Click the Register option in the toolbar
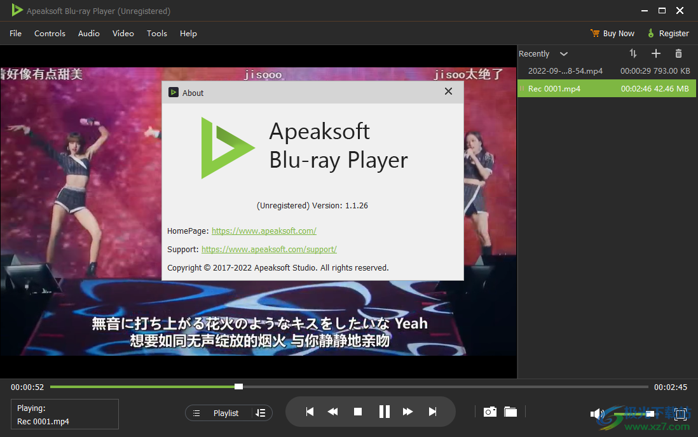698x437 pixels. [668, 33]
